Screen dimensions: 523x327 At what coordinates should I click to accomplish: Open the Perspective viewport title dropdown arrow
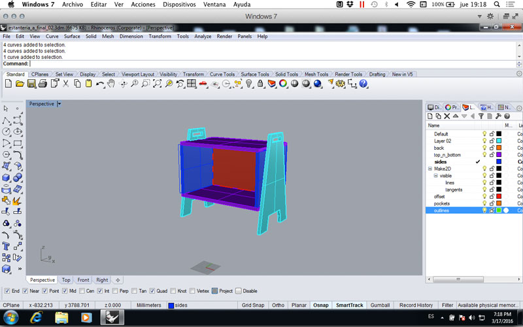tap(59, 104)
